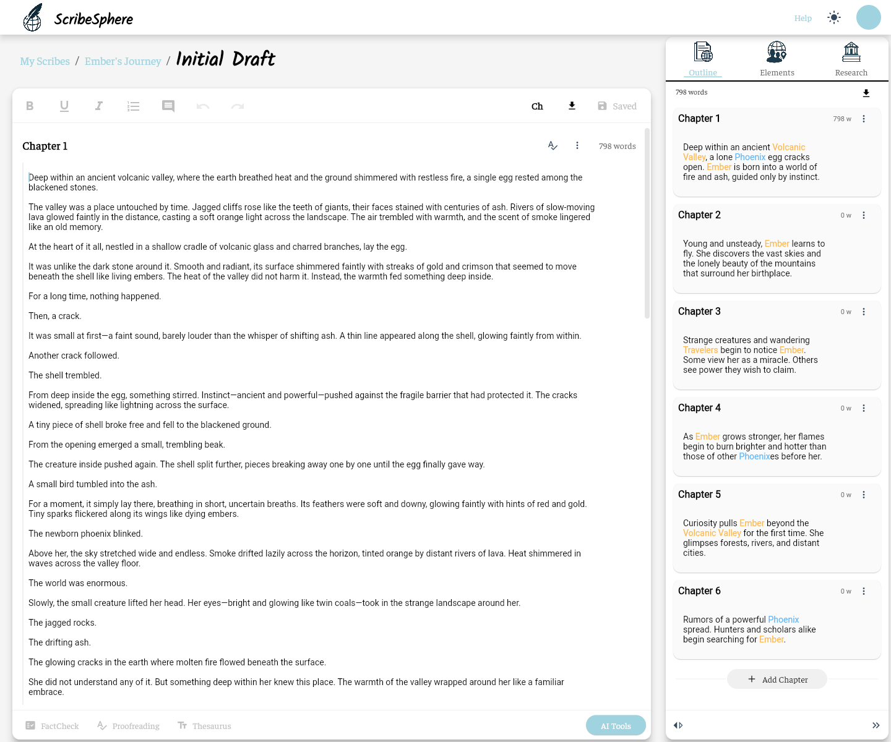Open the AI Tools button
The height and width of the screenshot is (742, 891).
tap(616, 725)
